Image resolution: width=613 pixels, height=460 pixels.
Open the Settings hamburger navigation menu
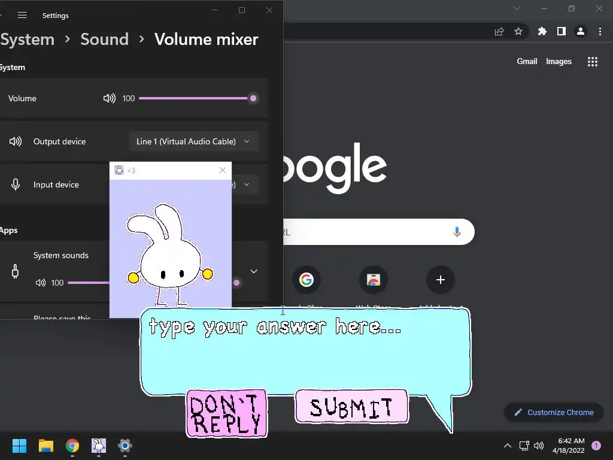[x=22, y=15]
